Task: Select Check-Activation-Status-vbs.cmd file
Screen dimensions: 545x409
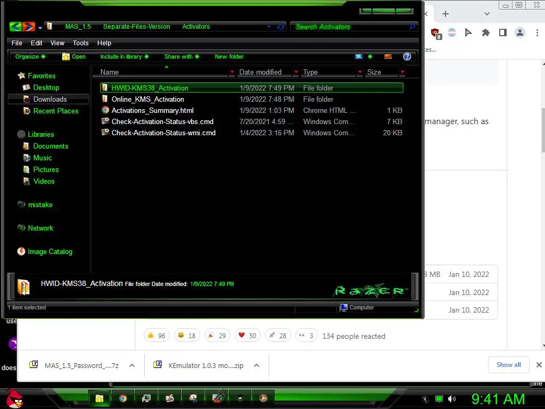Action: (x=252, y=121)
